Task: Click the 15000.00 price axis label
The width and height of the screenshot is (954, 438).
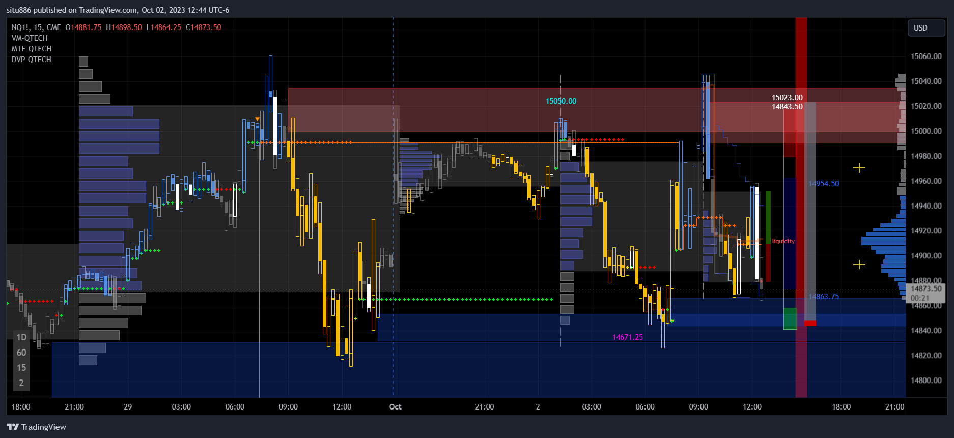Action: pyautogui.click(x=926, y=131)
